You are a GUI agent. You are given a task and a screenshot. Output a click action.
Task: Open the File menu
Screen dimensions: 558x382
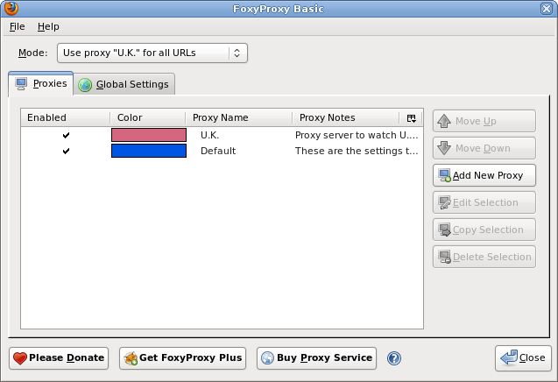tap(18, 26)
